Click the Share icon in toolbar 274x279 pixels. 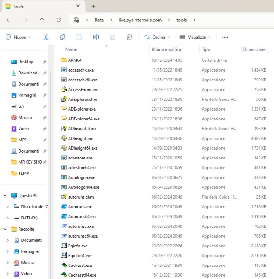pyautogui.click(x=113, y=37)
